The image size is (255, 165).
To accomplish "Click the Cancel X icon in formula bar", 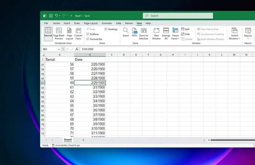I will click(67, 49).
